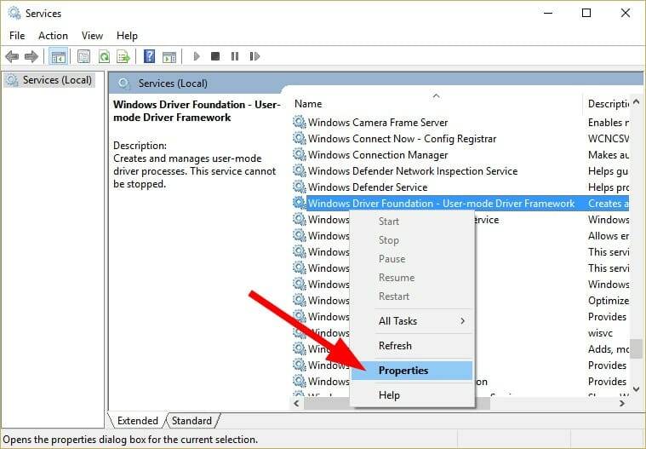
Task: Click gear icon beside Windows Connection Manager
Action: click(x=300, y=154)
